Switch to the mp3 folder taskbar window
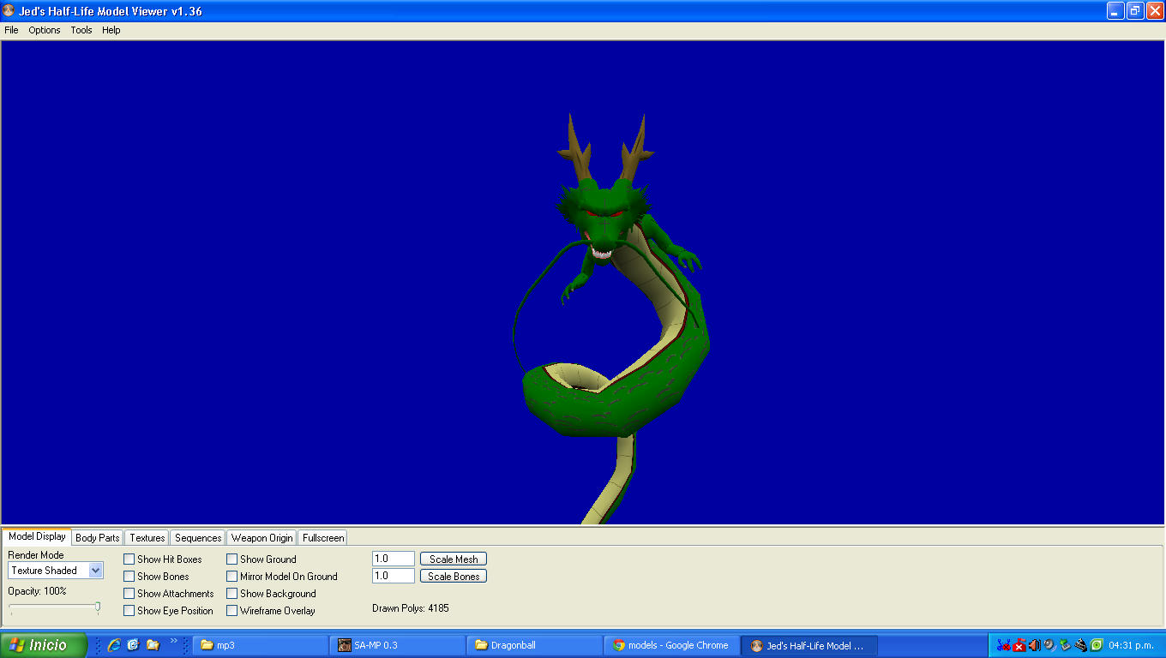 261,645
